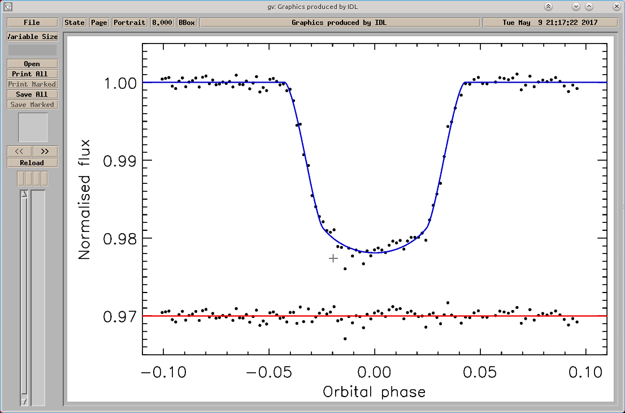Viewport: 625px width, 413px height.
Task: Click the window menu icon in title bar
Action: 7,7
